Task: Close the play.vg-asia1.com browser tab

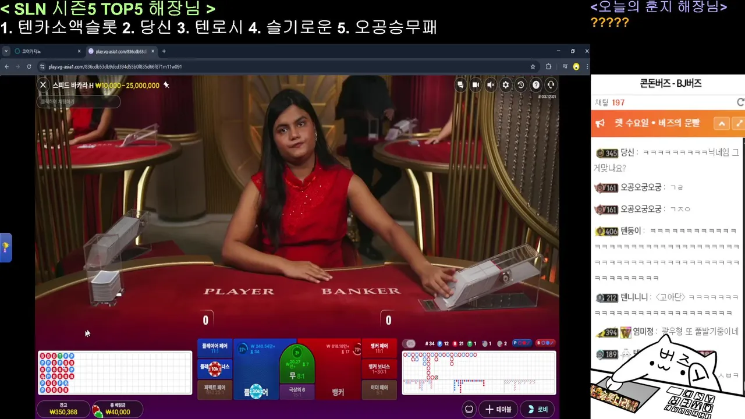Action: 153,51
